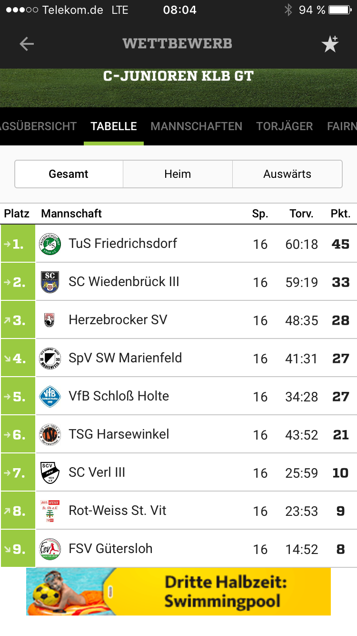357x636 pixels.
Task: Select the Gesamt table filter
Action: (69, 174)
